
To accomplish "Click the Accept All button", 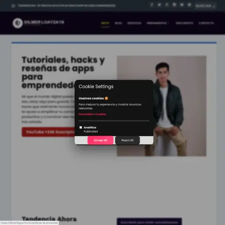I will [101, 140].
